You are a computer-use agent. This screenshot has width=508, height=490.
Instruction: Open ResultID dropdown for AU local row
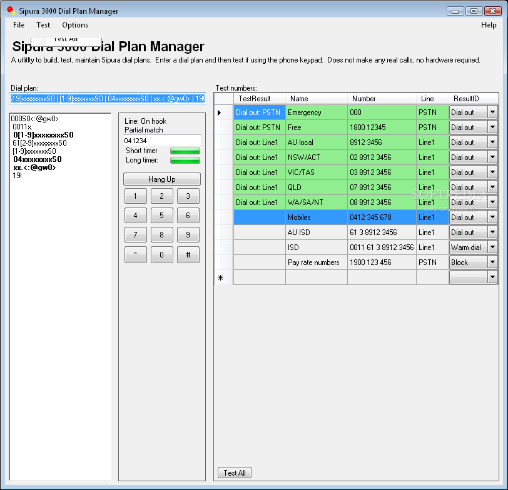click(492, 142)
